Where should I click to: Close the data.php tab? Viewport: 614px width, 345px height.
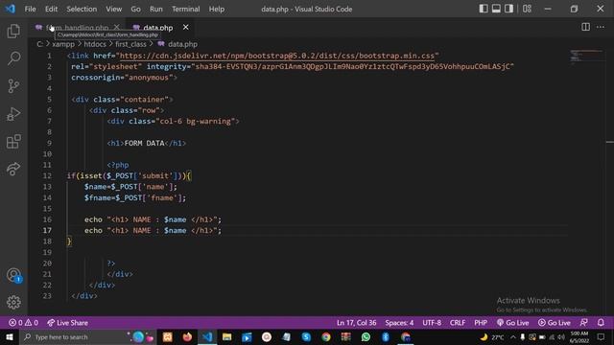pos(185,27)
